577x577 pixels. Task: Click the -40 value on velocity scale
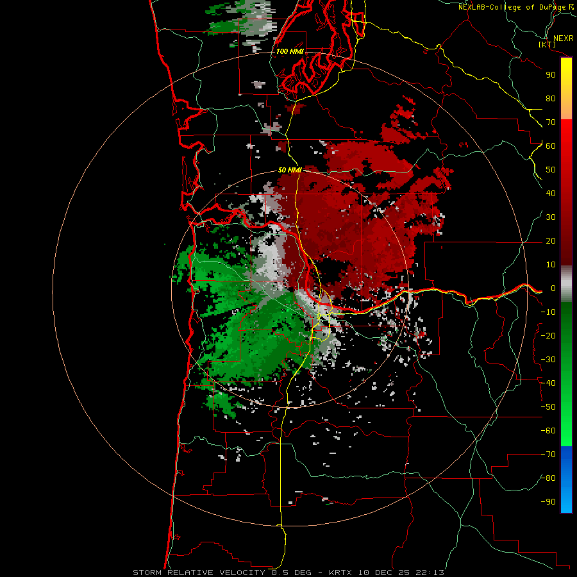(548, 383)
